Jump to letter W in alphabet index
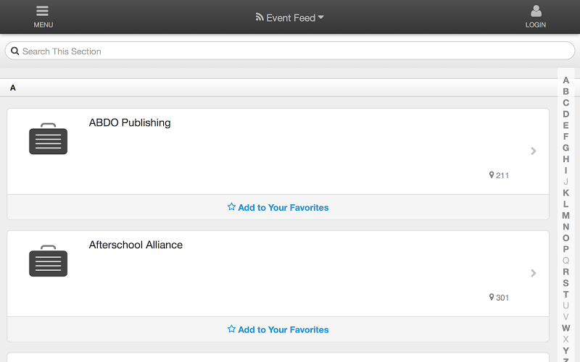This screenshot has height=362, width=580. point(566,328)
